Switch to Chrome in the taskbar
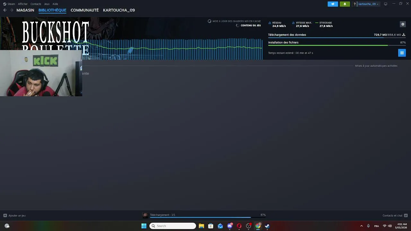The image size is (411, 231). [258, 226]
